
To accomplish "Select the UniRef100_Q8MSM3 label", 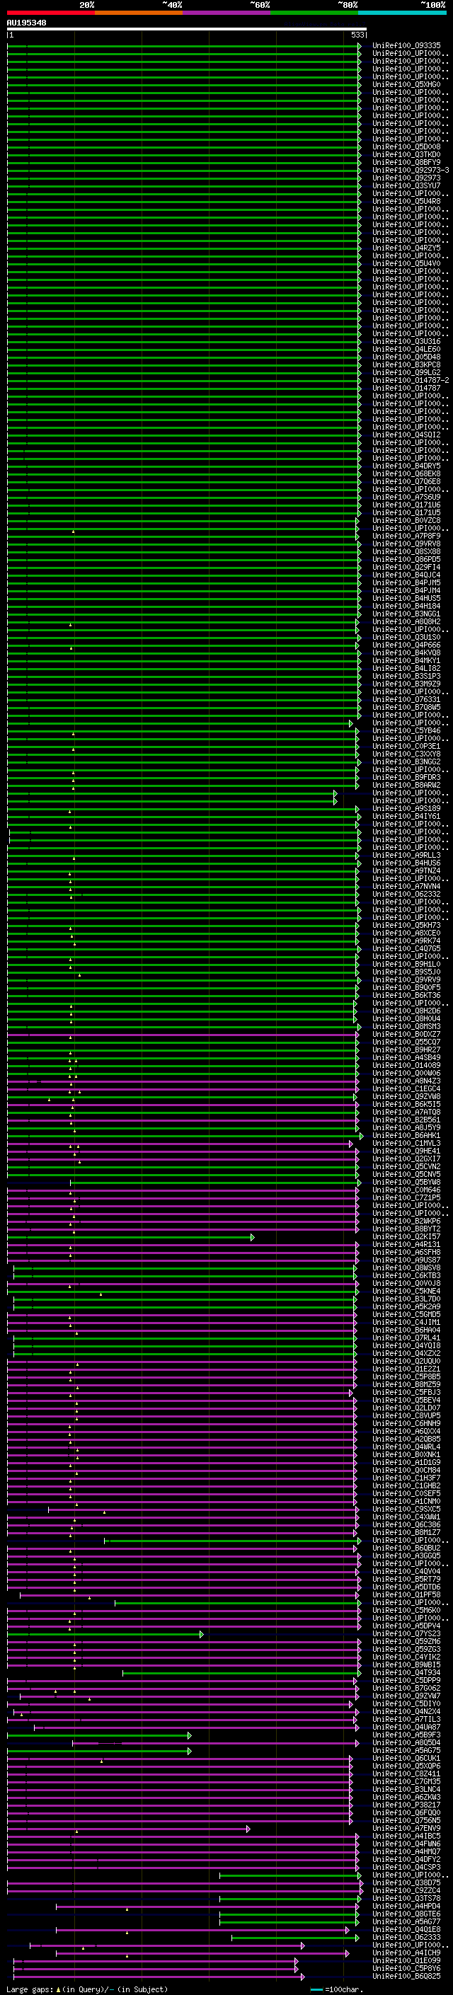I will (x=406, y=1026).
